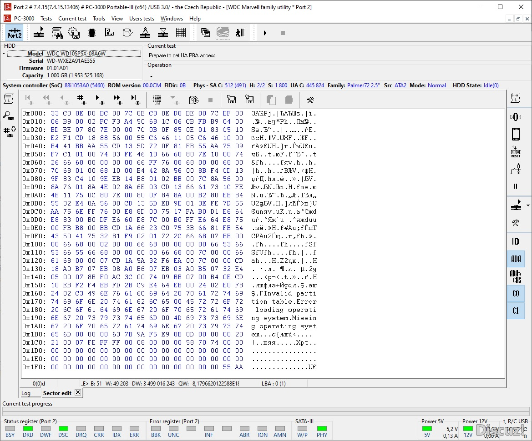
Task: Click the go to sector number icon
Action: click(81, 100)
